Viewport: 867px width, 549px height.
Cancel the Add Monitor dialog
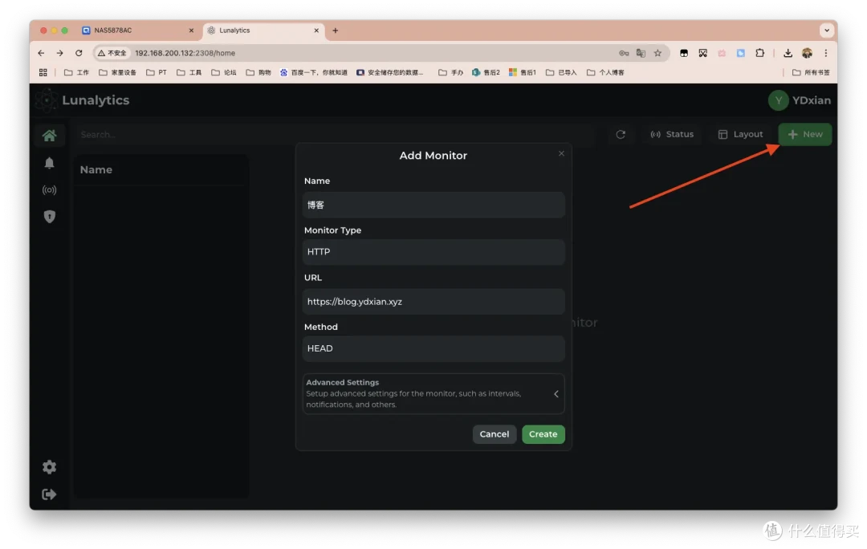point(495,434)
